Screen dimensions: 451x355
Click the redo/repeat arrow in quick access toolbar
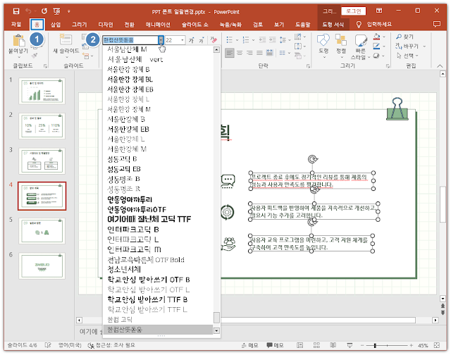coord(44,11)
